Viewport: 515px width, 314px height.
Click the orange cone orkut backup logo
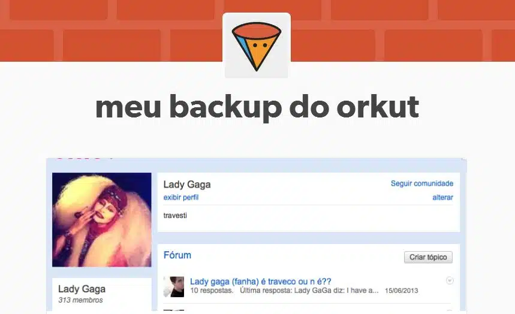click(x=257, y=46)
